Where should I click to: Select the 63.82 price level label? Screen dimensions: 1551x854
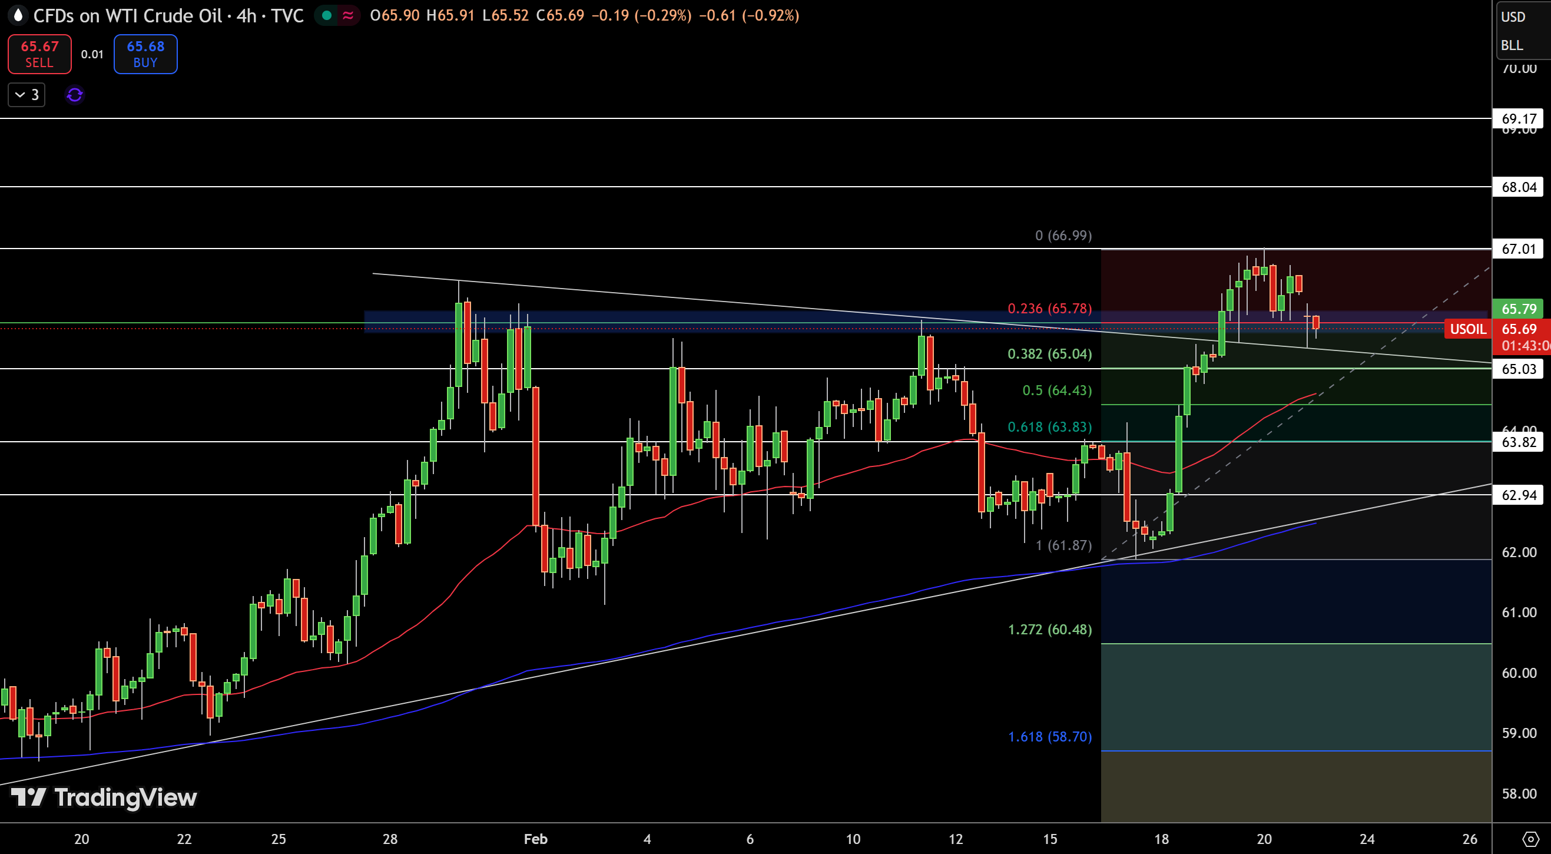click(1519, 443)
